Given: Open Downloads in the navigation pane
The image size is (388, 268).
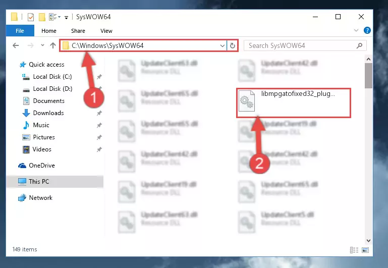Looking at the screenshot, I should point(48,113).
